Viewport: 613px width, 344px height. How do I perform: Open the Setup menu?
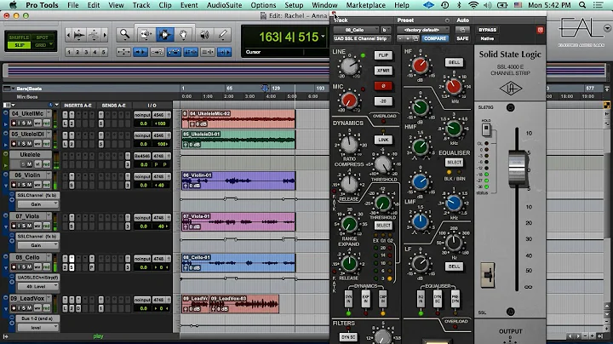point(294,5)
